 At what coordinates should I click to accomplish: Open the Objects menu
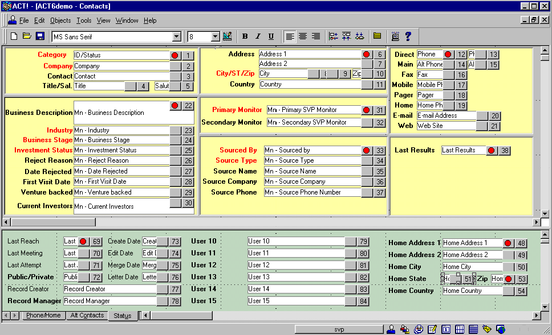tap(60, 20)
